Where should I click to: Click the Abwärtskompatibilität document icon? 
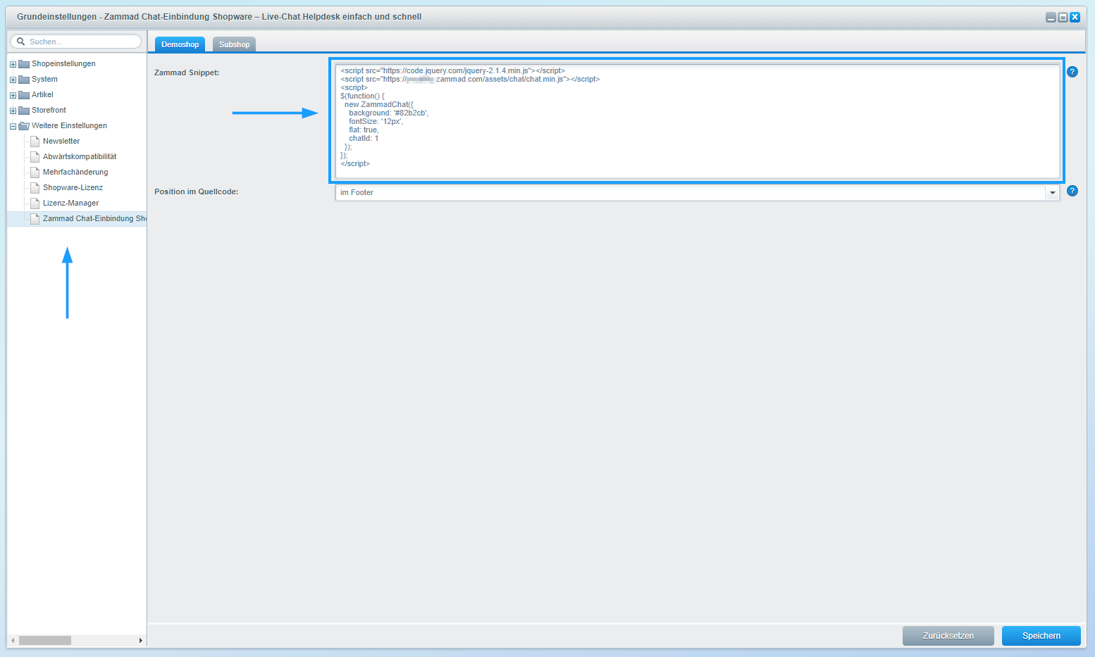35,156
